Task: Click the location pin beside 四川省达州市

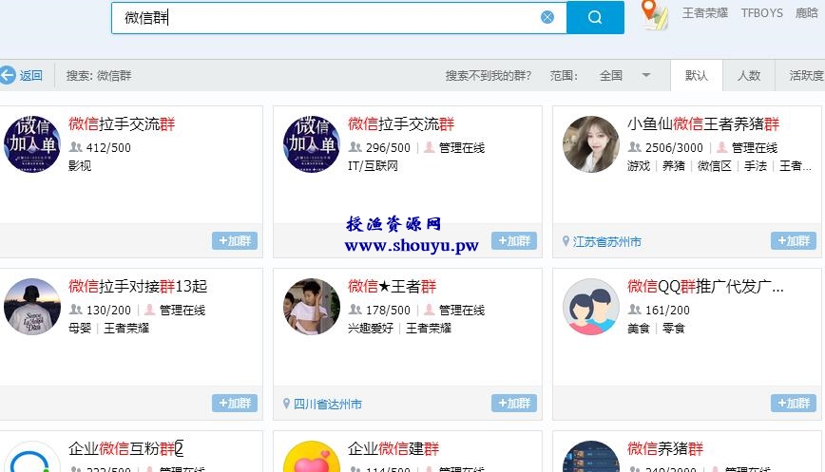Action: click(x=286, y=404)
